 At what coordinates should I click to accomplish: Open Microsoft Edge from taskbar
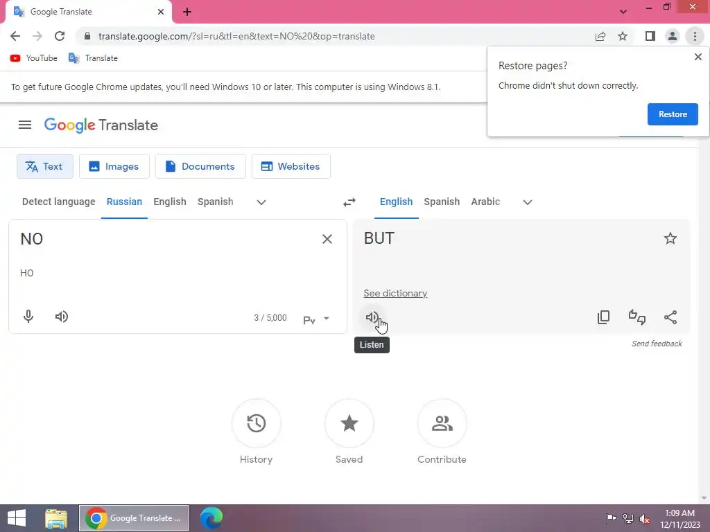pos(211,518)
